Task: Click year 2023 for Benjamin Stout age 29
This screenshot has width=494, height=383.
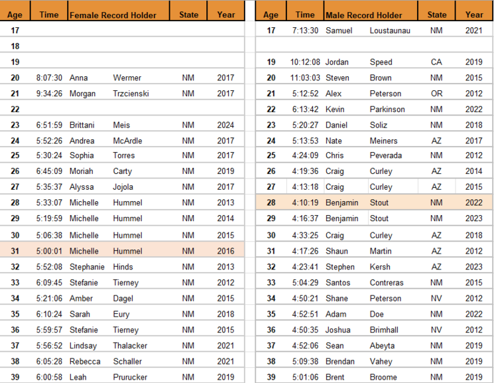Action: point(474,218)
